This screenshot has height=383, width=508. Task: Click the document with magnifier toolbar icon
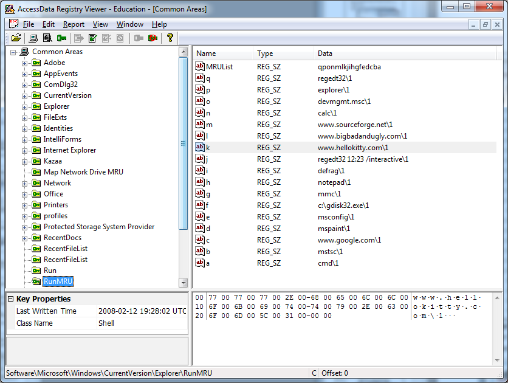[x=47, y=38]
